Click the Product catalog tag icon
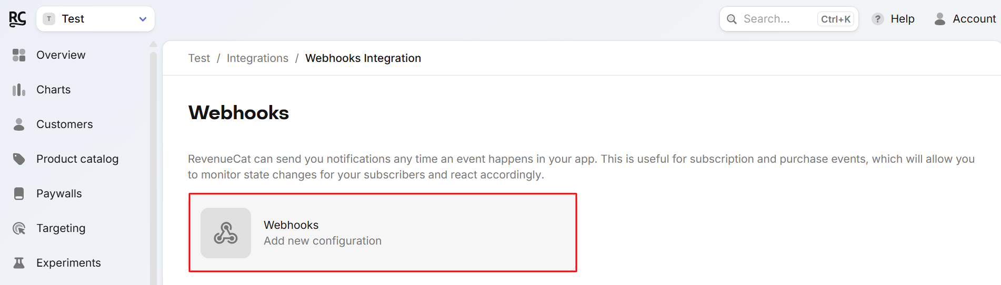The height and width of the screenshot is (285, 1001). click(x=19, y=159)
